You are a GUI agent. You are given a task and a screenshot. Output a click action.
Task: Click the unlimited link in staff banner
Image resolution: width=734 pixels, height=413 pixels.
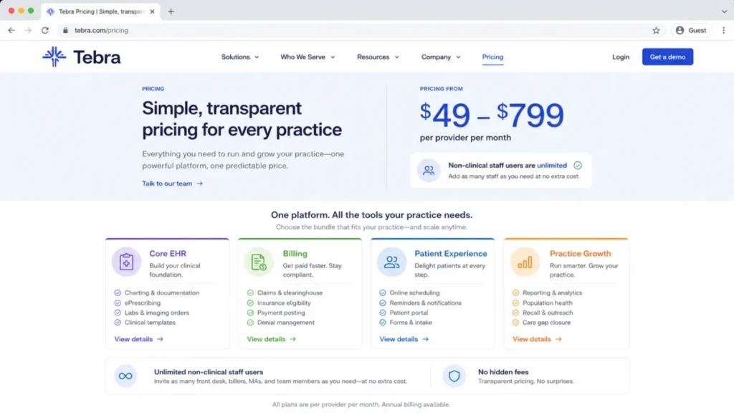tap(552, 166)
